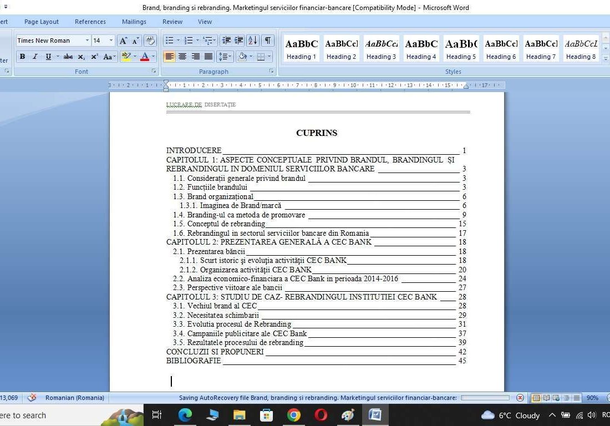Screen dimensions: 610x426
Task: Open the Times New Roman font dropdown
Action: tap(87, 40)
